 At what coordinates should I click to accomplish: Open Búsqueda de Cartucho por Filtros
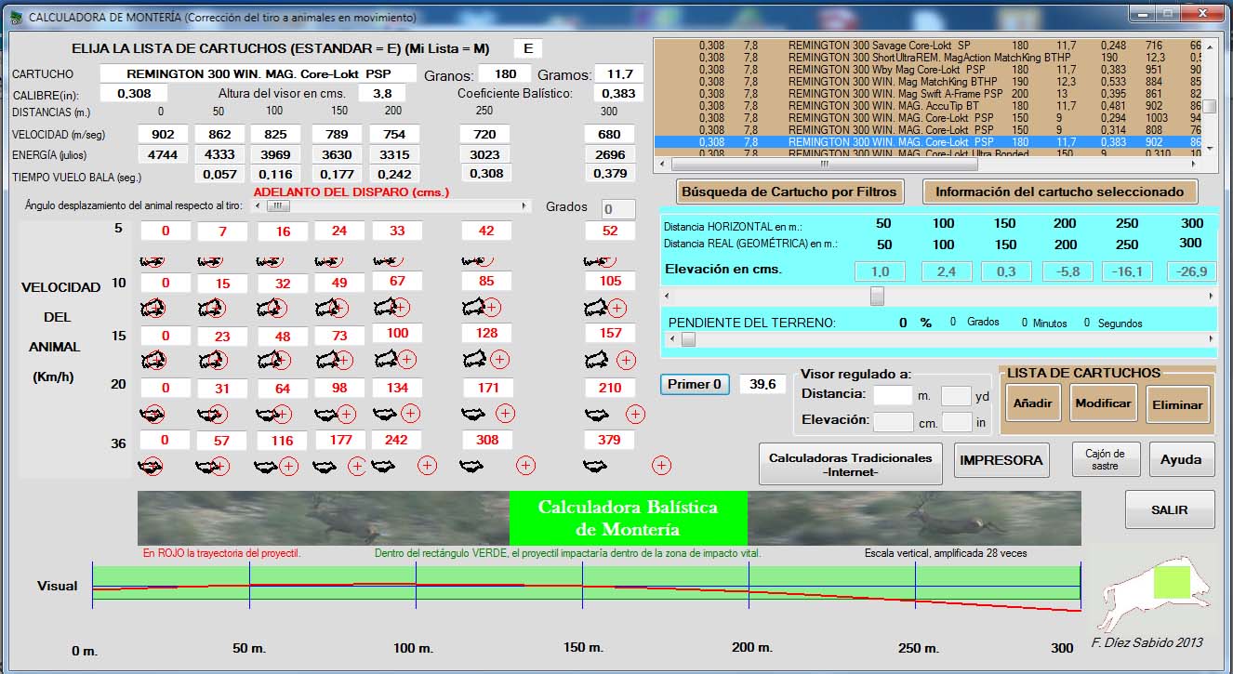tap(789, 192)
